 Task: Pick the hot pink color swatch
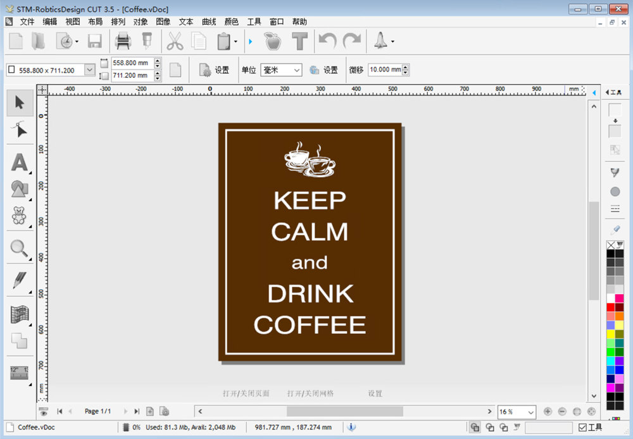pyautogui.click(x=619, y=298)
